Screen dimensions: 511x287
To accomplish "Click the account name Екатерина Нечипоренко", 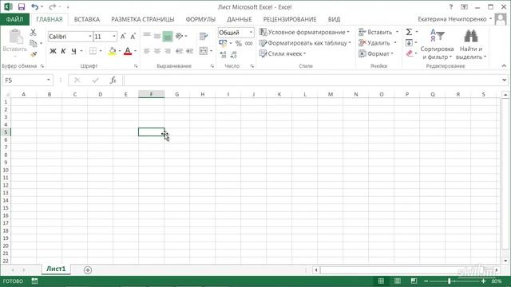I will click(x=452, y=19).
